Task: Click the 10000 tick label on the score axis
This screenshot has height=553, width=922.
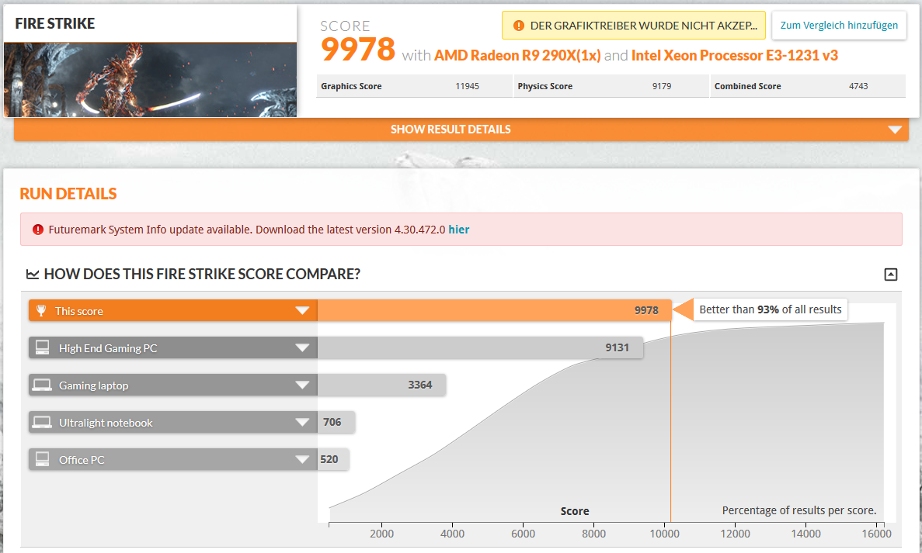Action: click(664, 534)
